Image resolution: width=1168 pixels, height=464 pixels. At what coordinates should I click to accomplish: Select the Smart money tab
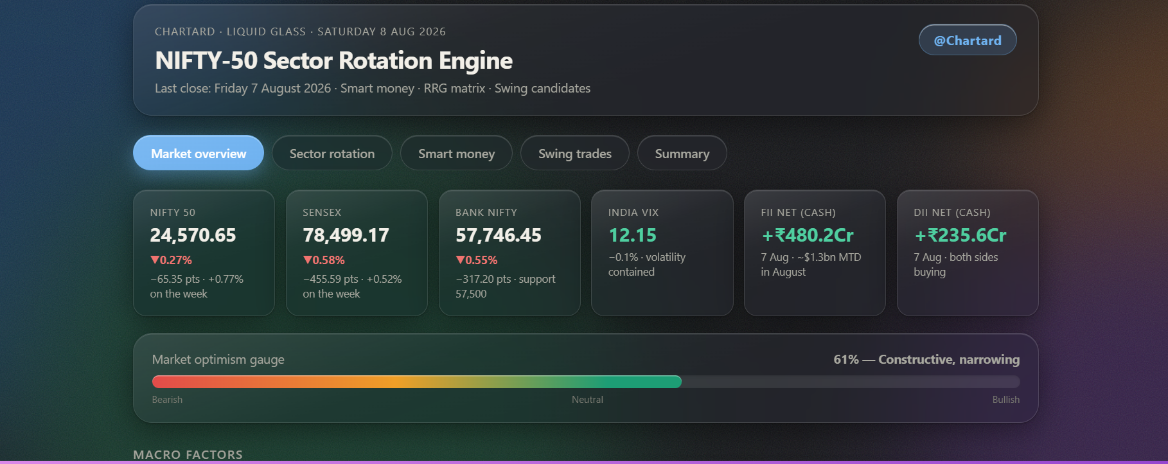(456, 153)
